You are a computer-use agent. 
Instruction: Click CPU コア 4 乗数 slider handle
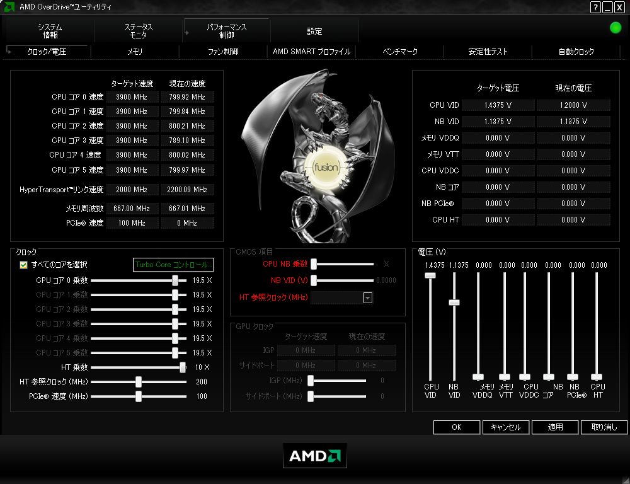(175, 338)
